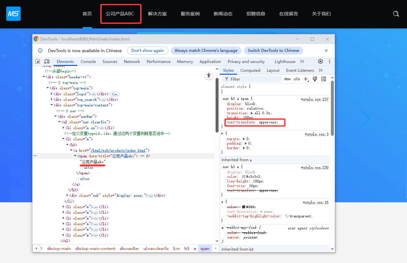Toggle the rendering emulations paintbrush icon
Screen dimensions: 407x263
point(315,79)
